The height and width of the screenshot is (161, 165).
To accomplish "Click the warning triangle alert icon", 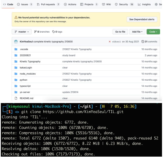I will point(16,17).
